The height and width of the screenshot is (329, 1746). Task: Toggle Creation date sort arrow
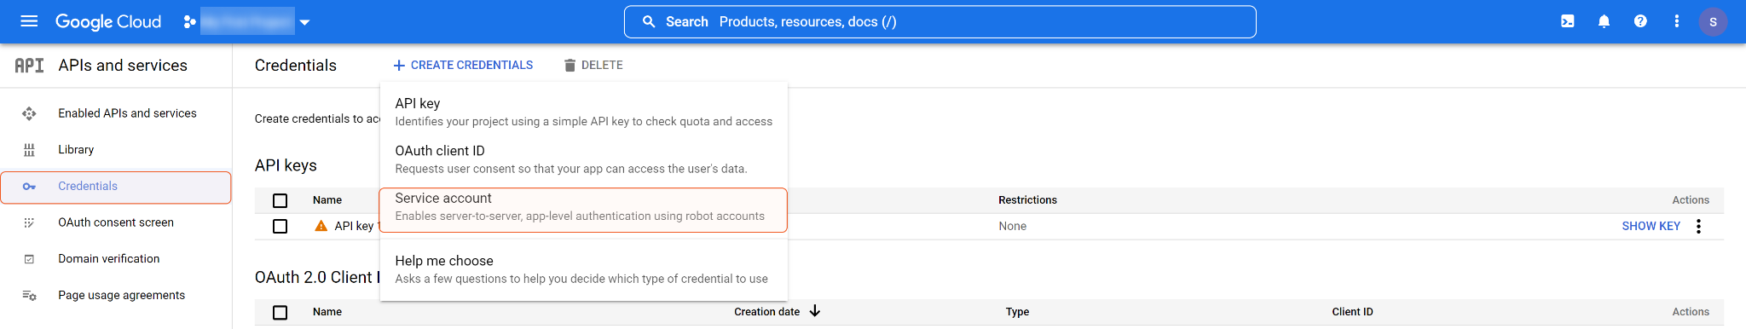pos(814,311)
